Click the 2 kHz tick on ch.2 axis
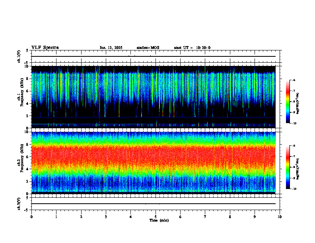 click(x=28, y=181)
